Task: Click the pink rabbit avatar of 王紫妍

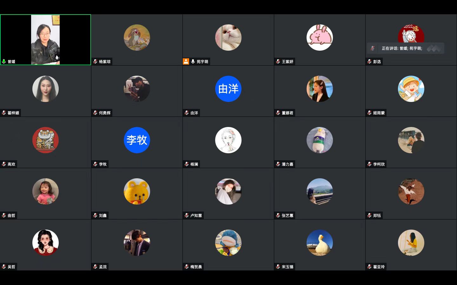Action: point(320,37)
